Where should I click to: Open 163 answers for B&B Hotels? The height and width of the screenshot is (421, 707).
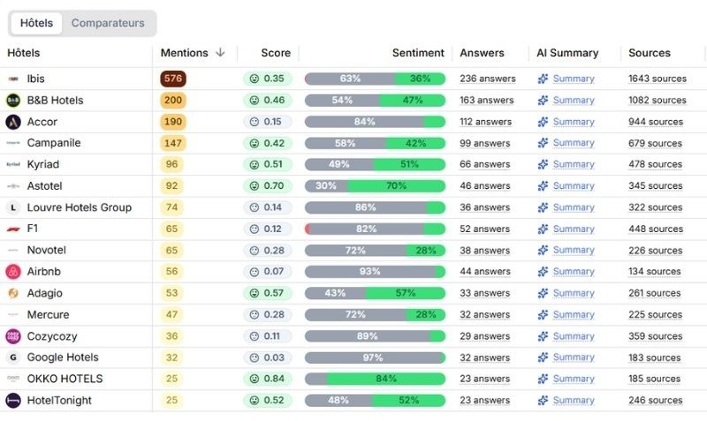[486, 101]
